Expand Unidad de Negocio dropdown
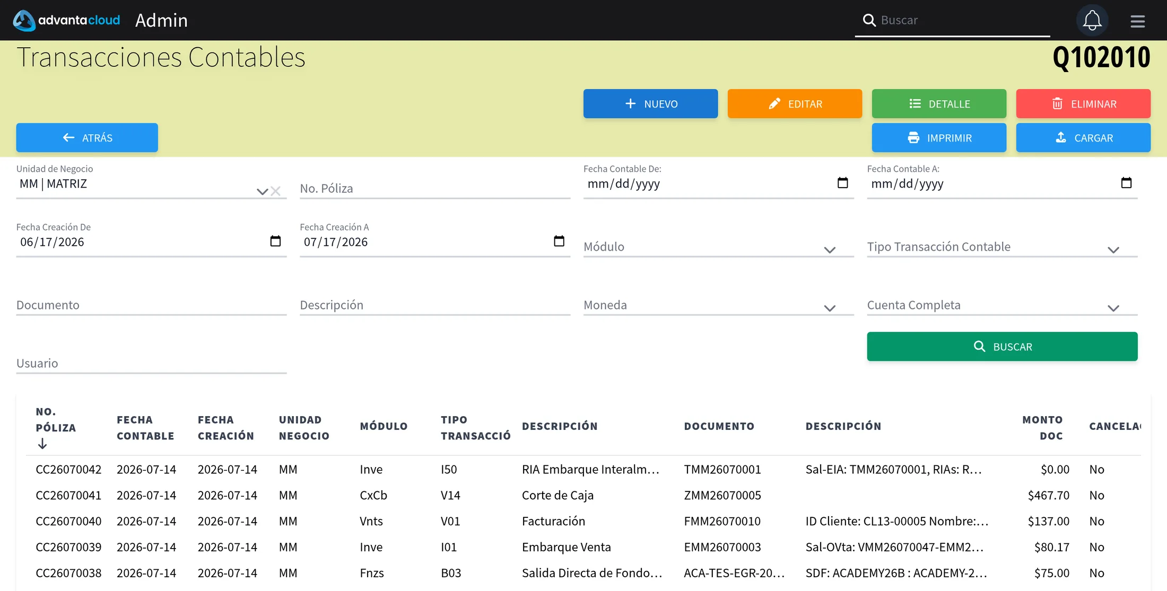 click(x=262, y=191)
